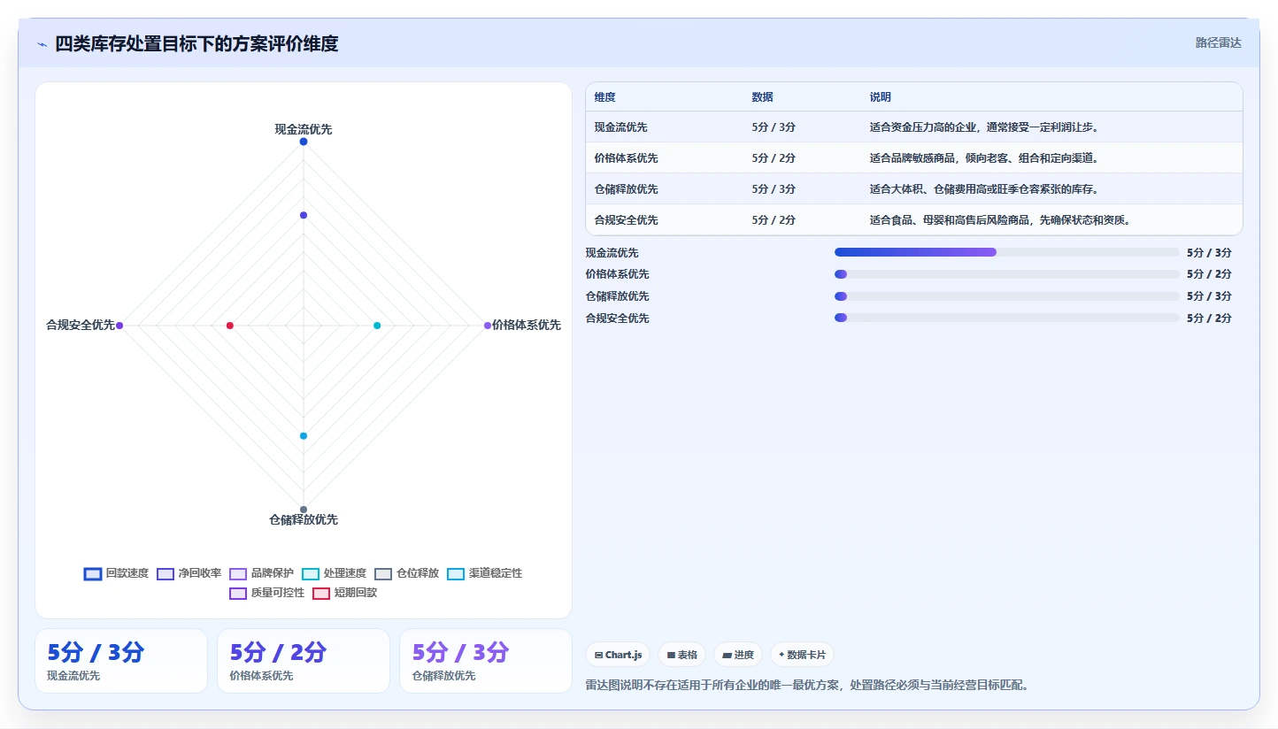Viewport: 1278px width, 729px height.
Task: Click the description 适合品牌敏感商品
Action: point(984,158)
